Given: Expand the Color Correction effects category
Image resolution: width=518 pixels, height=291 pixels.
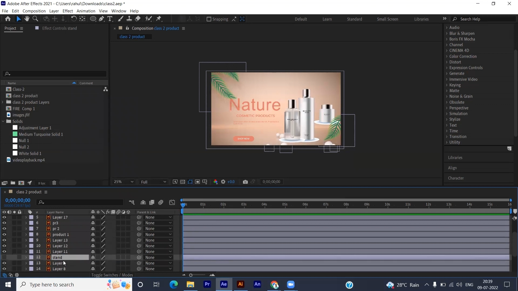Looking at the screenshot, I should coord(447,56).
